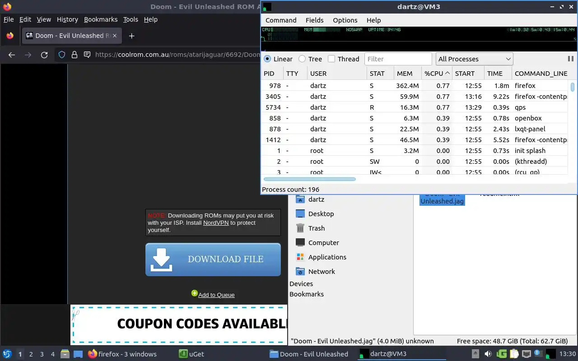Go back to previous page in Firefox
578x361 pixels.
click(12, 55)
